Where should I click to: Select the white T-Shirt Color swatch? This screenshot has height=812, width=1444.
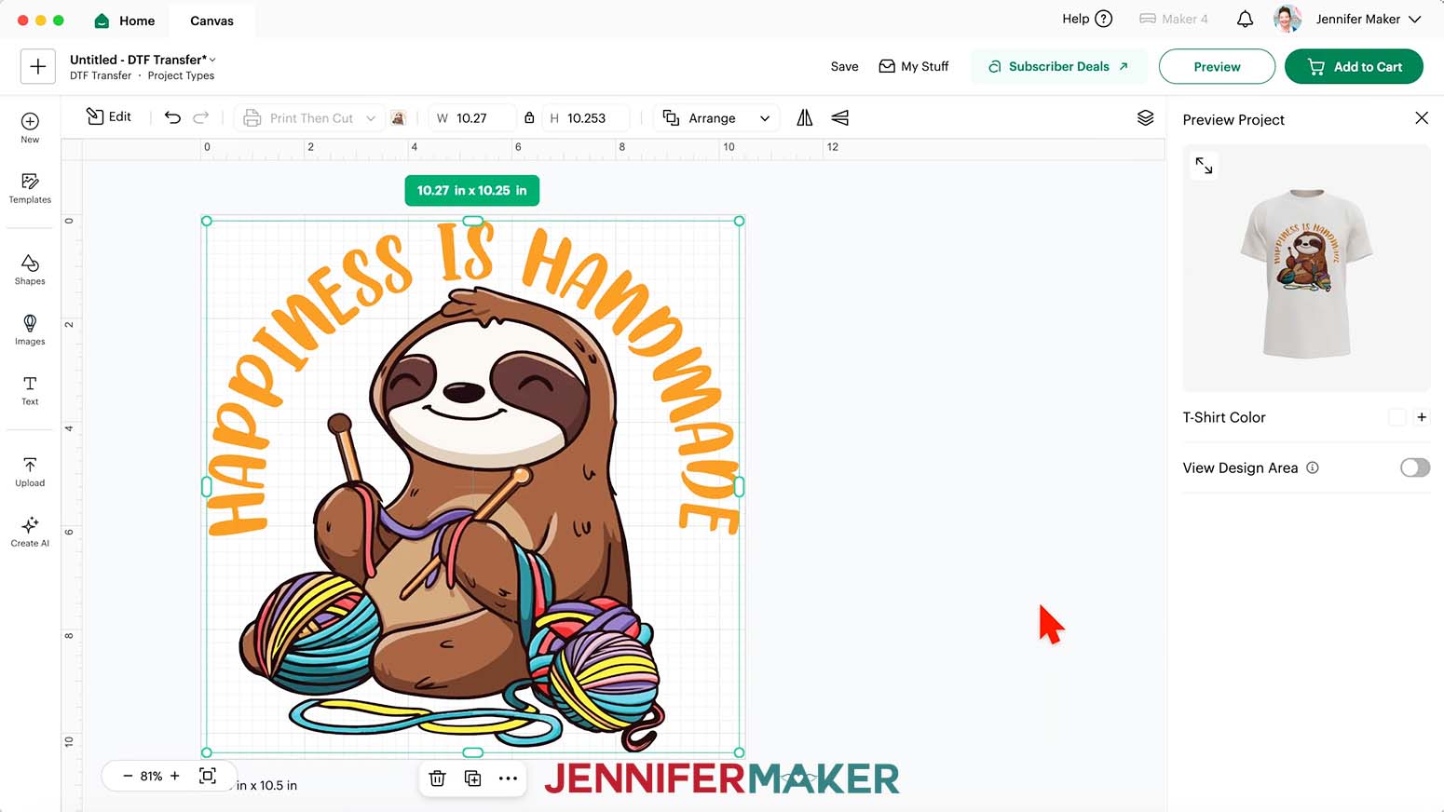pos(1396,417)
